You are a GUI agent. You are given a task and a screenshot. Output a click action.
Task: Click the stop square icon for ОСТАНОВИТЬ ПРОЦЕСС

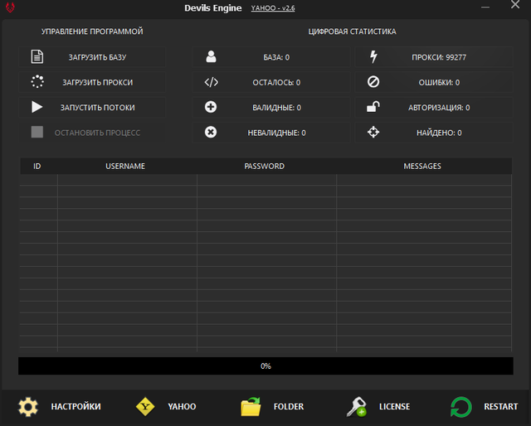(37, 132)
